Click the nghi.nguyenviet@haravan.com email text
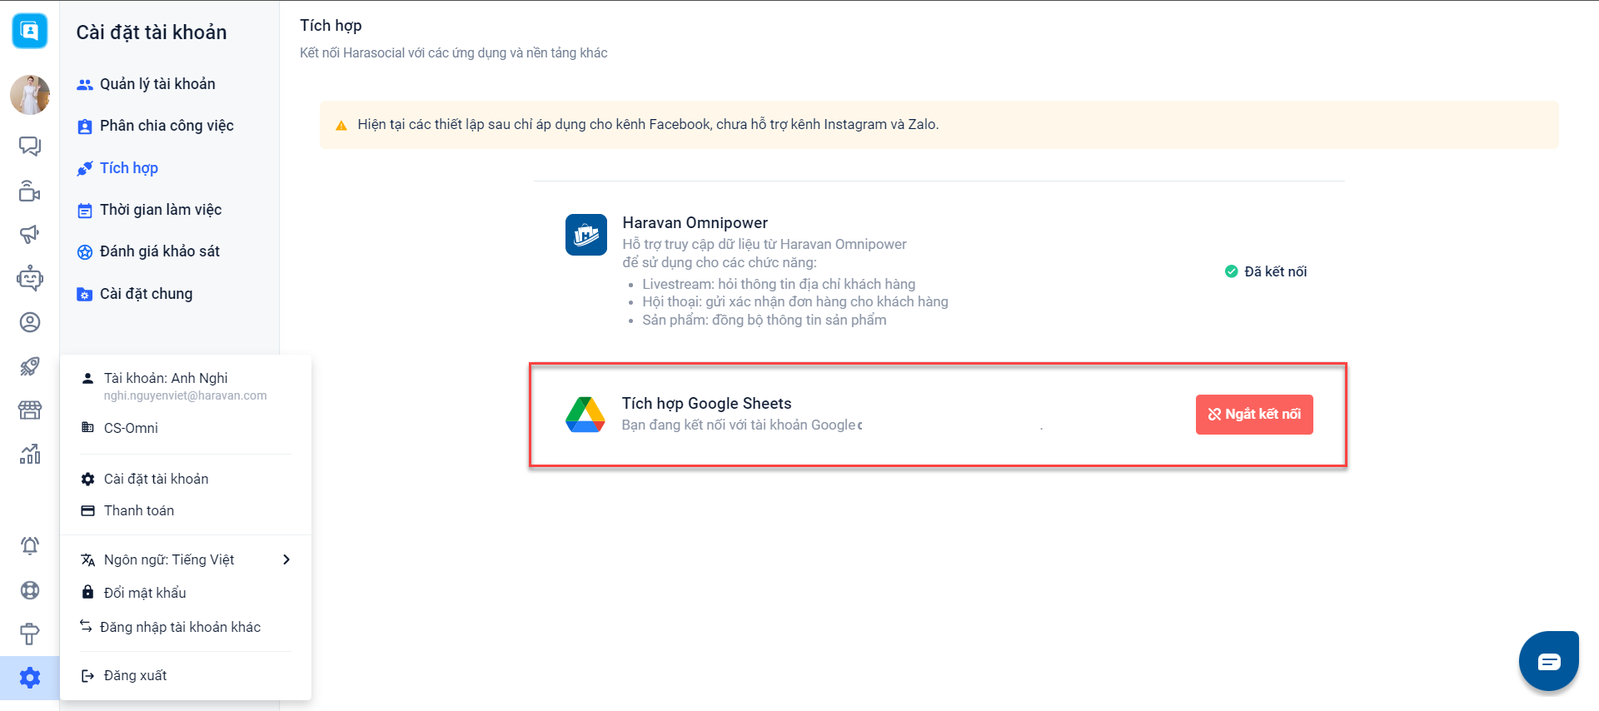The width and height of the screenshot is (1599, 711). pos(186,395)
